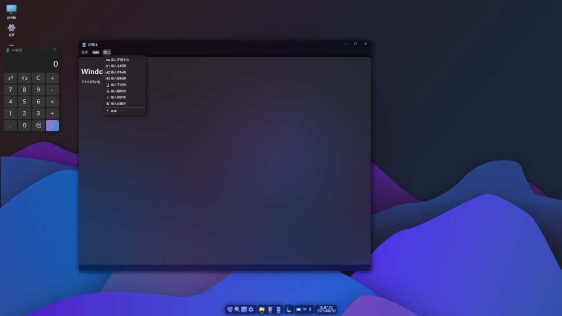The height and width of the screenshot is (316, 562).
Task: Open the start menu icon in dock
Action: [x=230, y=310]
